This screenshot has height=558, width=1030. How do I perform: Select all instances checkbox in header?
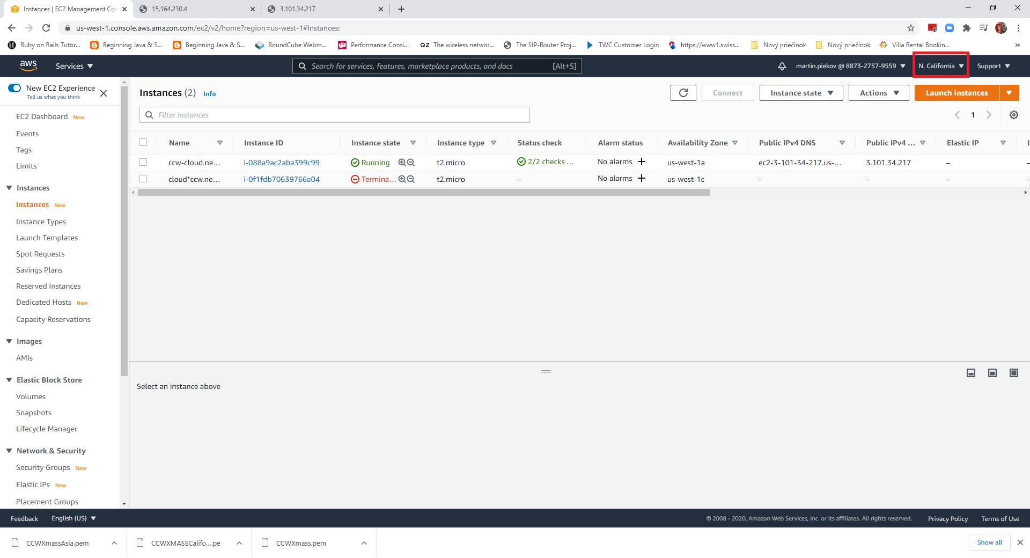143,142
